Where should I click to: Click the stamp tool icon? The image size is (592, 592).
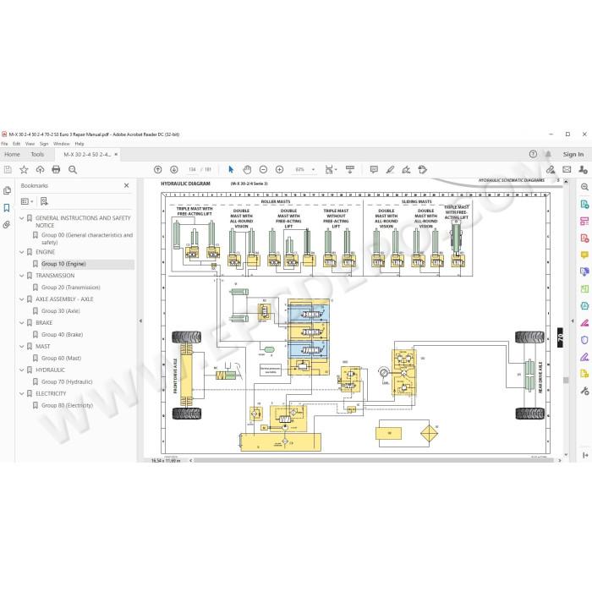click(423, 169)
